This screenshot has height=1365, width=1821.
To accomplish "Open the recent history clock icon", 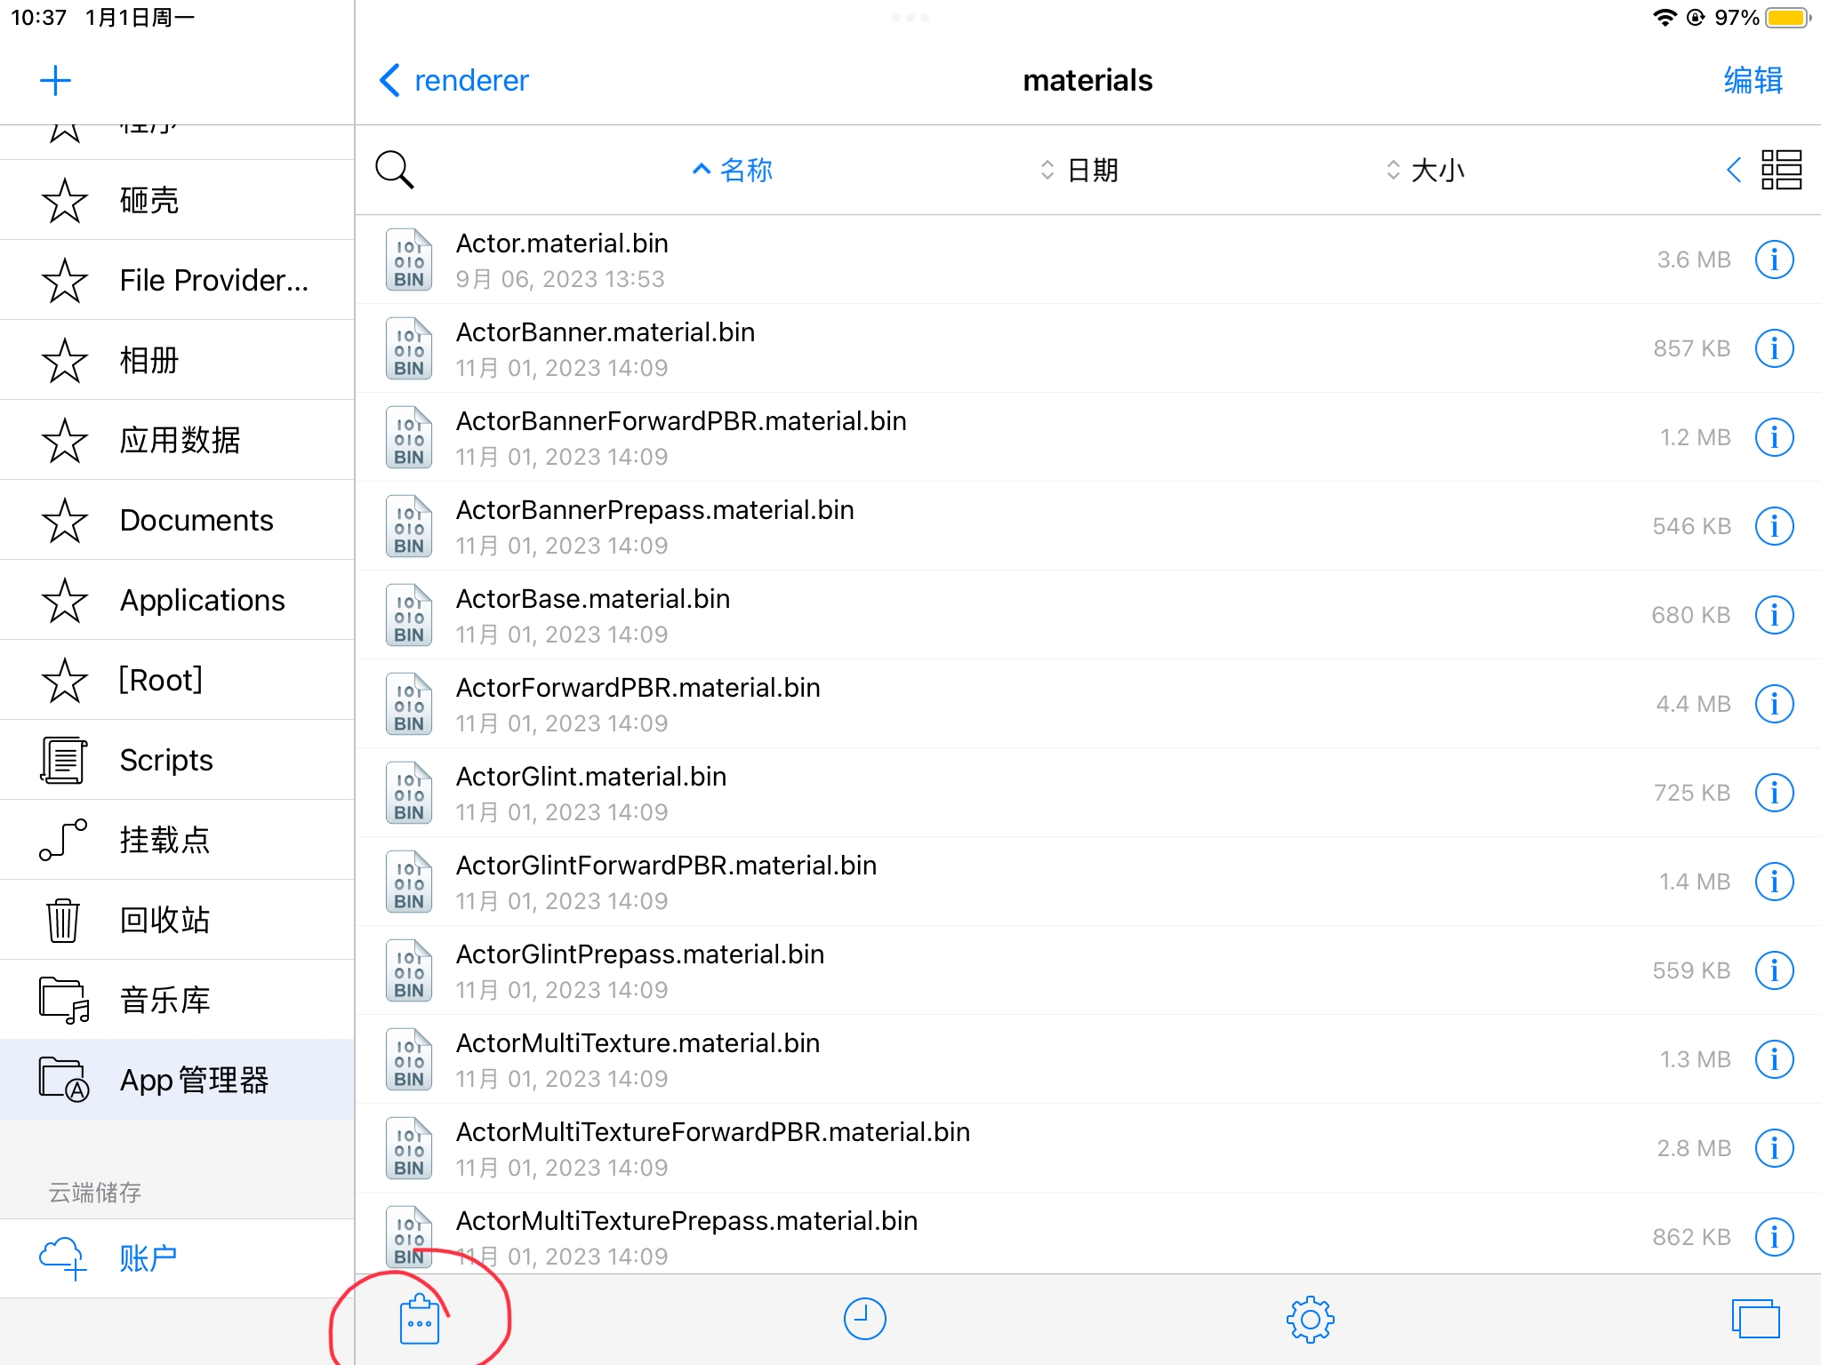I will [x=864, y=1319].
